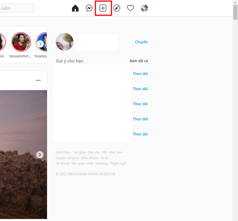Open your profile picture beside Chuyển

(65, 42)
